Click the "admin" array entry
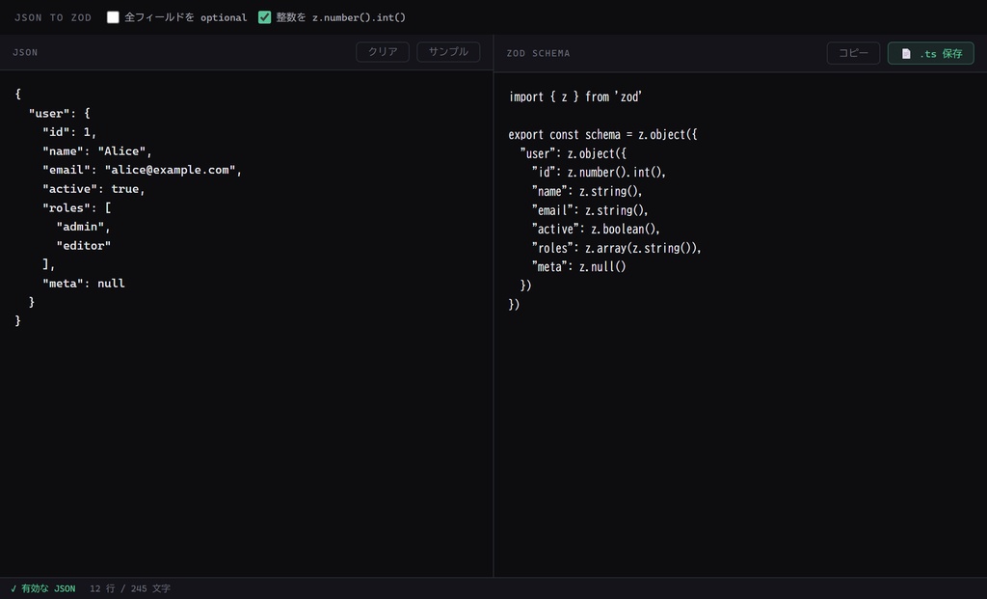The width and height of the screenshot is (987, 599). pos(83,227)
